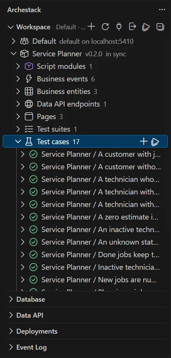Expand Script modules

[x=18, y=67]
